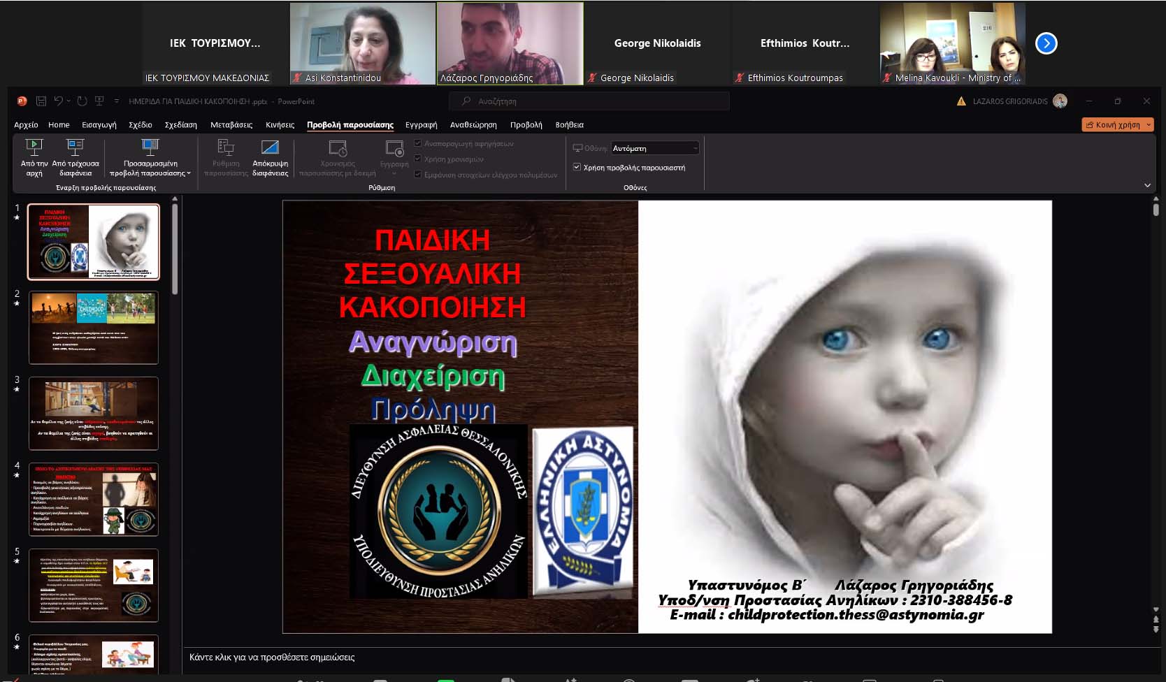Select slide 1 thumbnail
The height and width of the screenshot is (682, 1166).
coord(94,242)
